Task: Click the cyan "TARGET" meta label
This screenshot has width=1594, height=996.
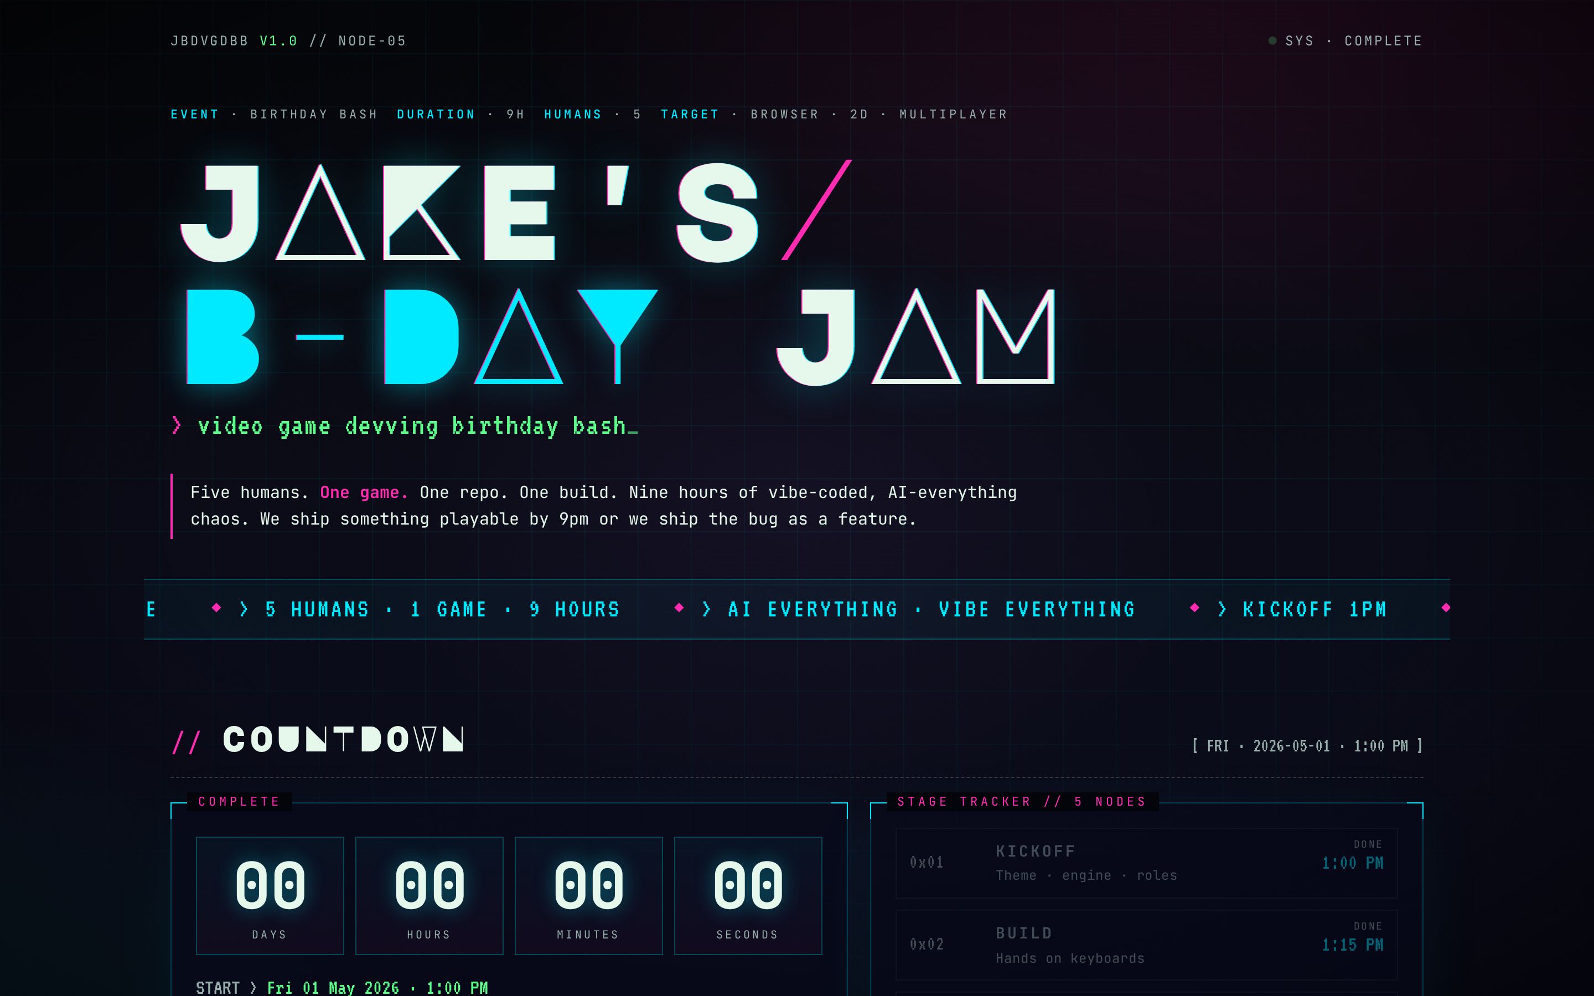Action: point(690,114)
